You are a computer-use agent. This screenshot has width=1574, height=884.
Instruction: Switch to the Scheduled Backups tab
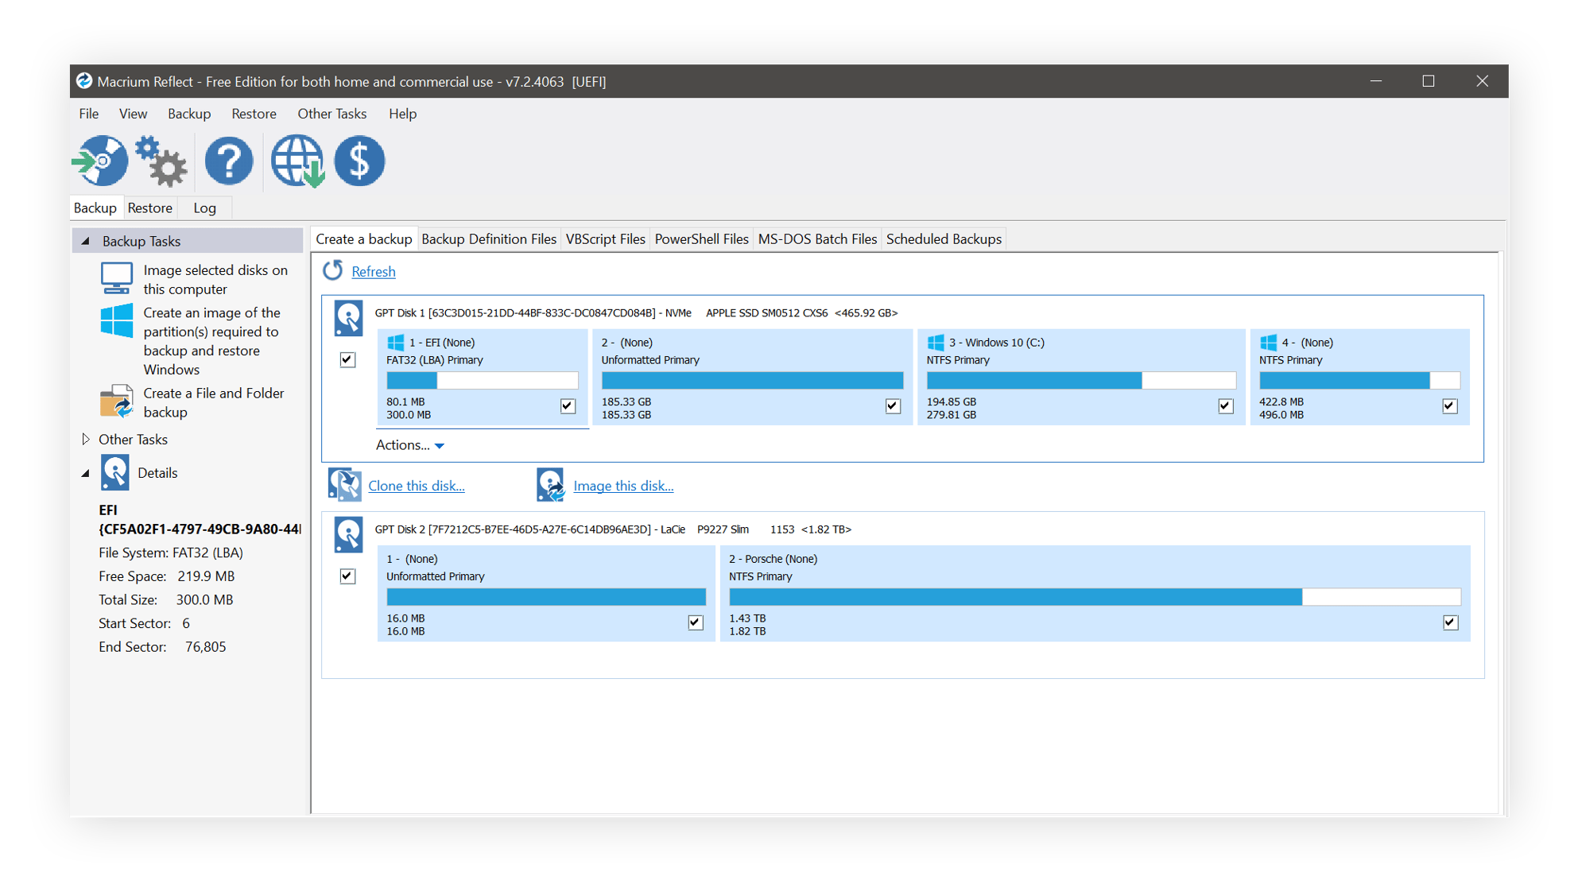[x=944, y=239]
